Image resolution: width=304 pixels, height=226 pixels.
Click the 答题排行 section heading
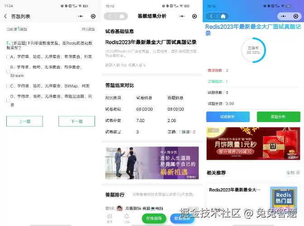tap(115, 195)
